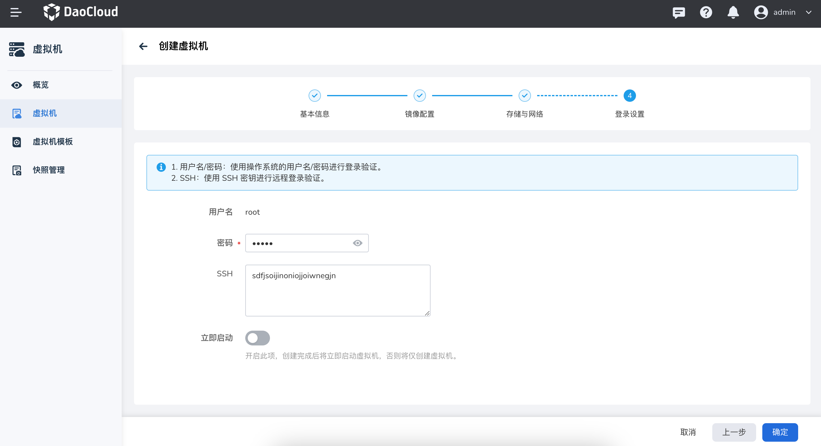Click the admin avatar icon
Image resolution: width=821 pixels, height=446 pixels.
coord(761,12)
